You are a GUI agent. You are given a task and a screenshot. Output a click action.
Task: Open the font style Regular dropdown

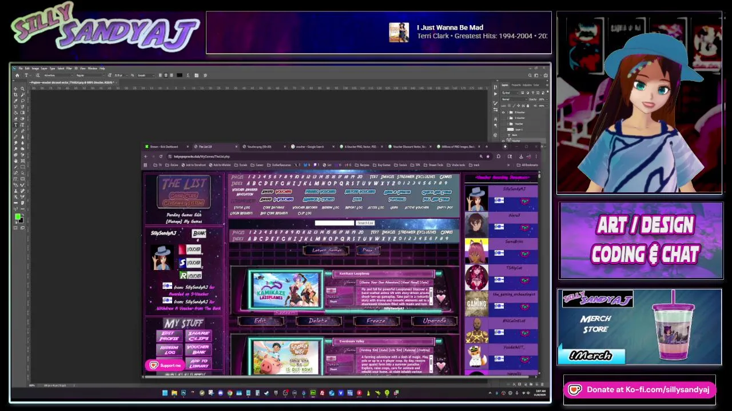(x=90, y=75)
